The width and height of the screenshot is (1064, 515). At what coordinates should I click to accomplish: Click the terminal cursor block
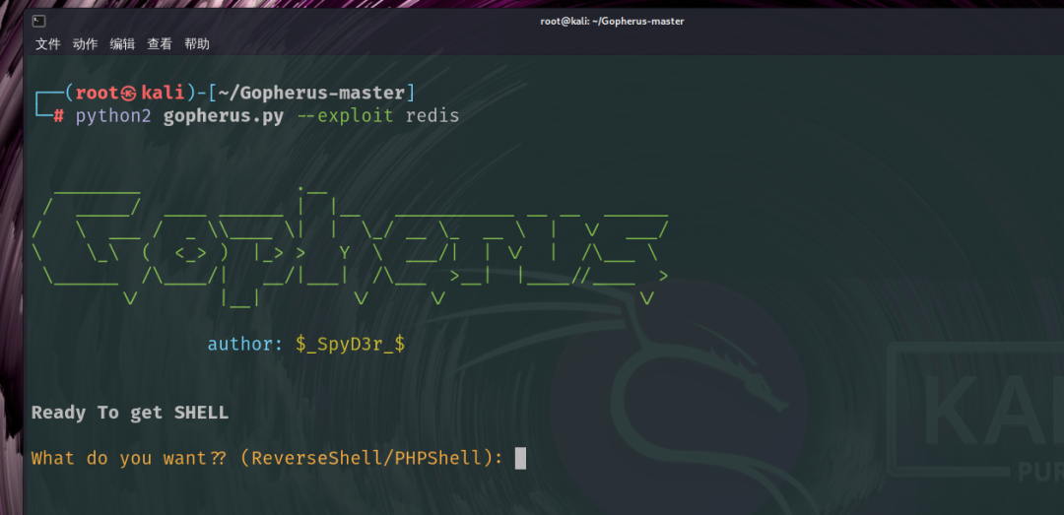click(520, 458)
